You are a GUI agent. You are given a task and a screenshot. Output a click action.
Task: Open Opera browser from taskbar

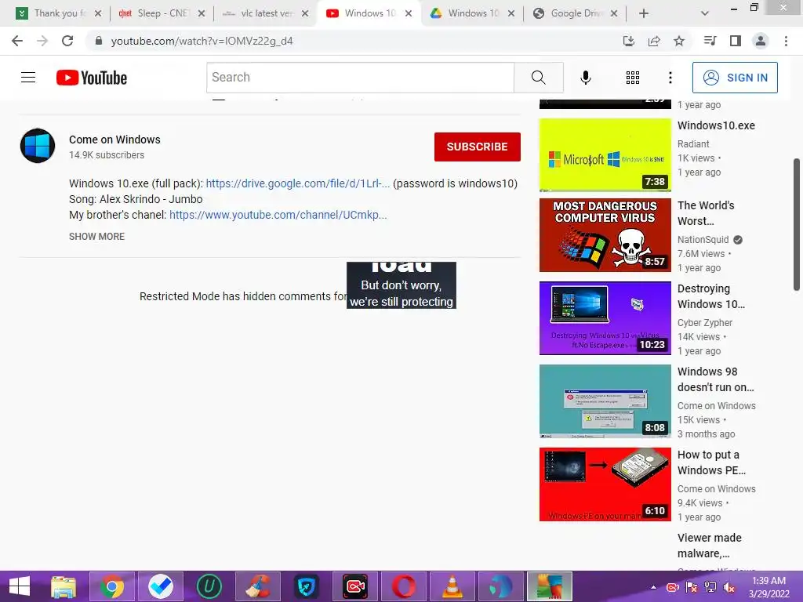click(x=404, y=586)
